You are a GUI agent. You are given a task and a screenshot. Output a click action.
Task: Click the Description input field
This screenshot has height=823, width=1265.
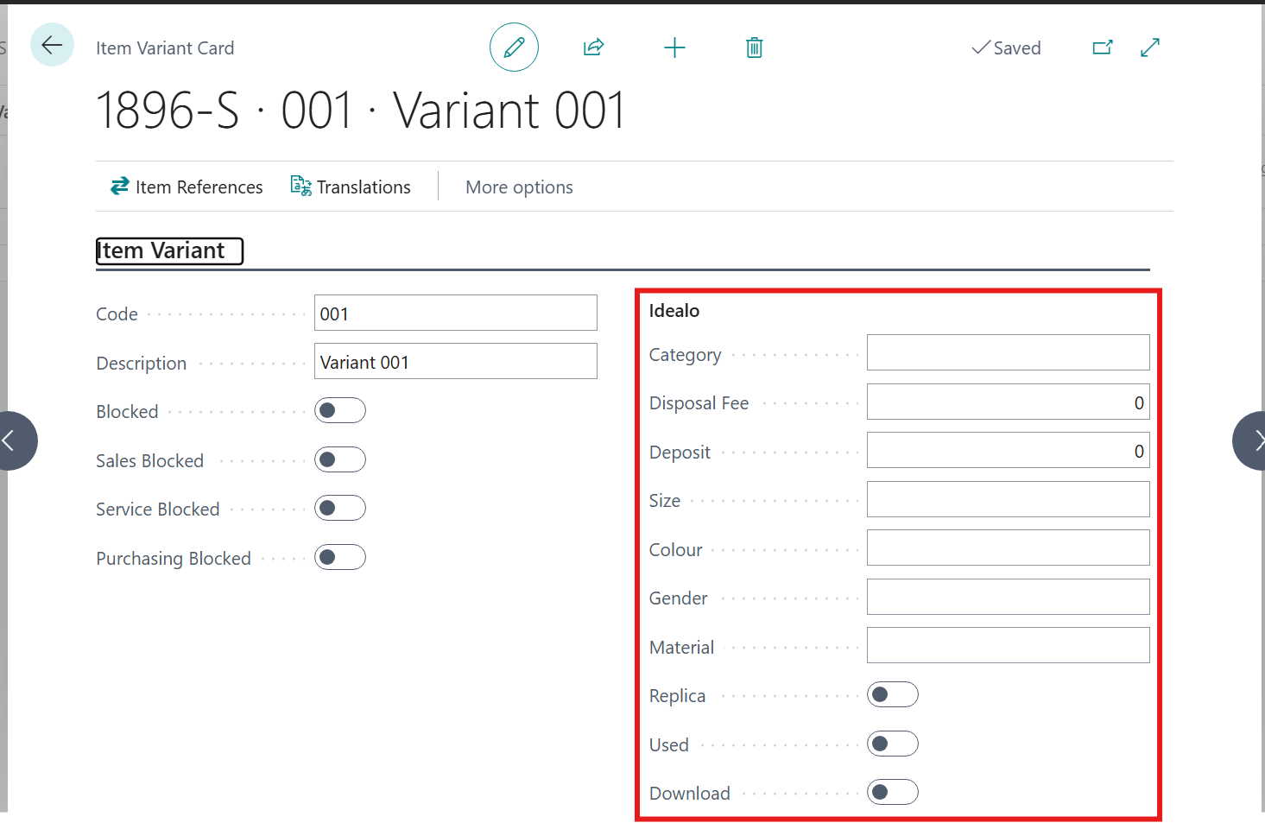[x=455, y=362]
